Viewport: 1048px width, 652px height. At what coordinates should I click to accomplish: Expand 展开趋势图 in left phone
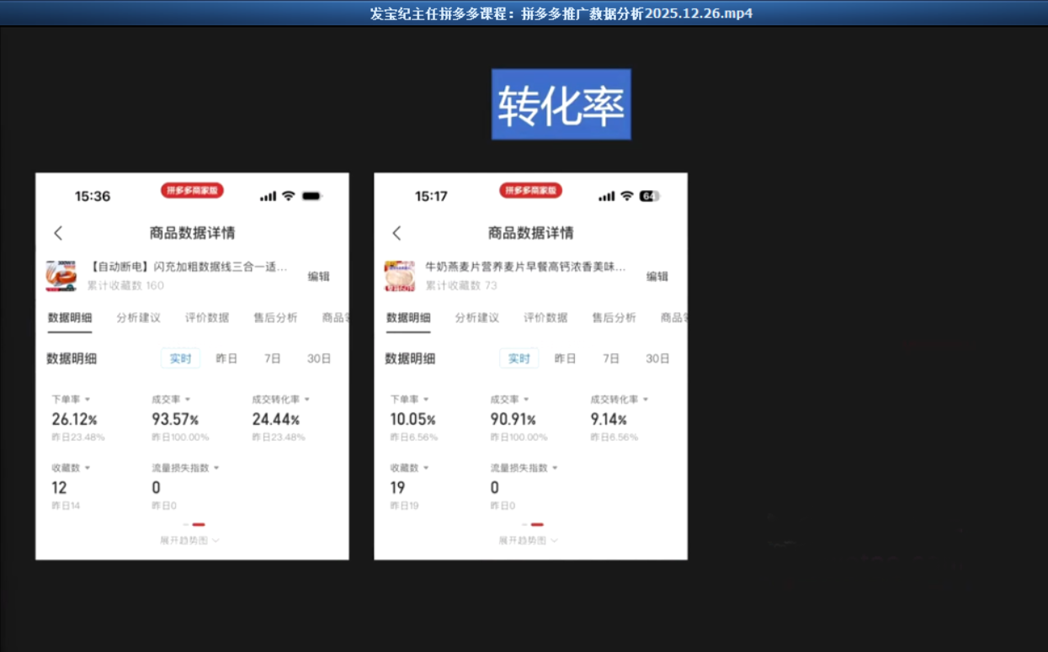point(189,540)
